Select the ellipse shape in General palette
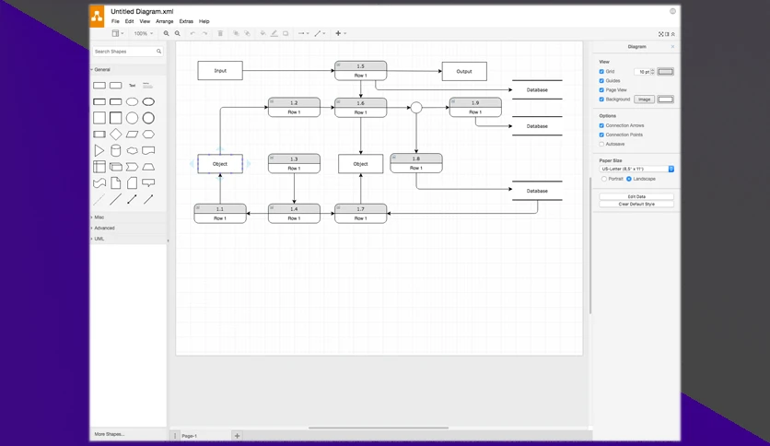770x446 pixels. click(132, 101)
